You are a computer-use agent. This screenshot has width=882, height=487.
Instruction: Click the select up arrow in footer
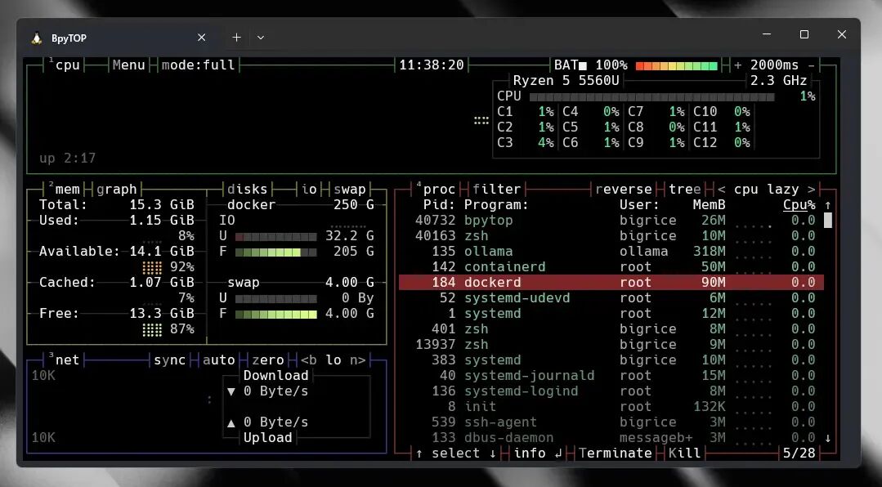point(419,453)
